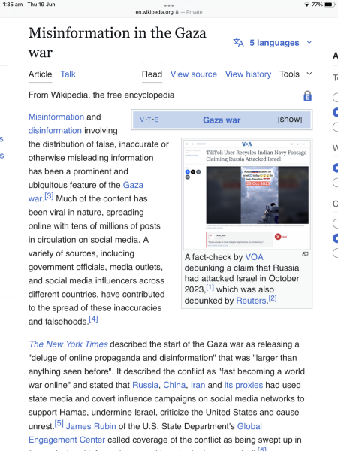Follow the New York Times link
The image size is (338, 451).
point(68,344)
